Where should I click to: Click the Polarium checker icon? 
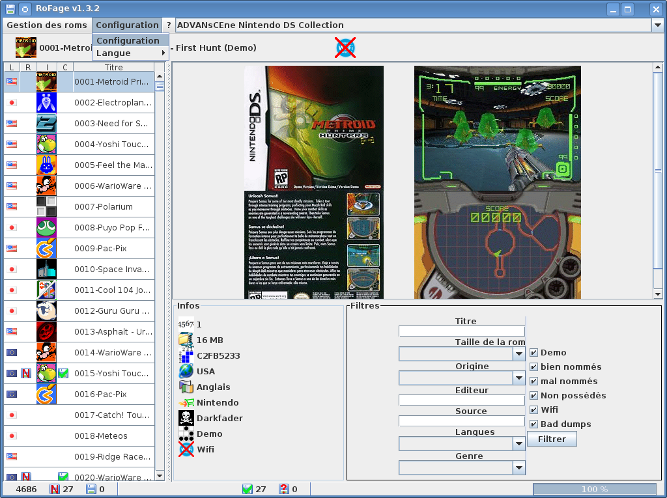tap(46, 206)
